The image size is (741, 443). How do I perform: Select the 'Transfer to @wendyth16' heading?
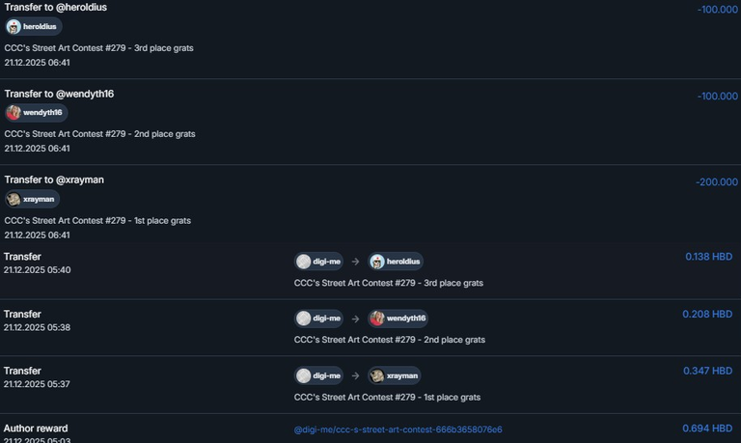59,94
